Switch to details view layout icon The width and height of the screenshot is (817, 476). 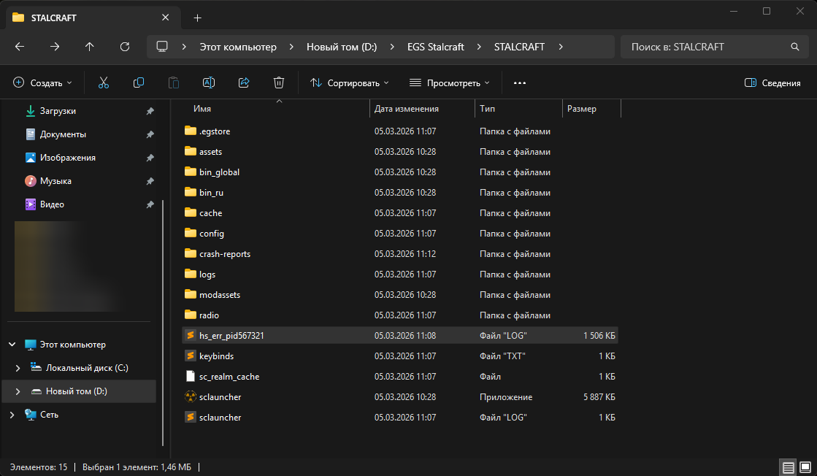coord(788,467)
